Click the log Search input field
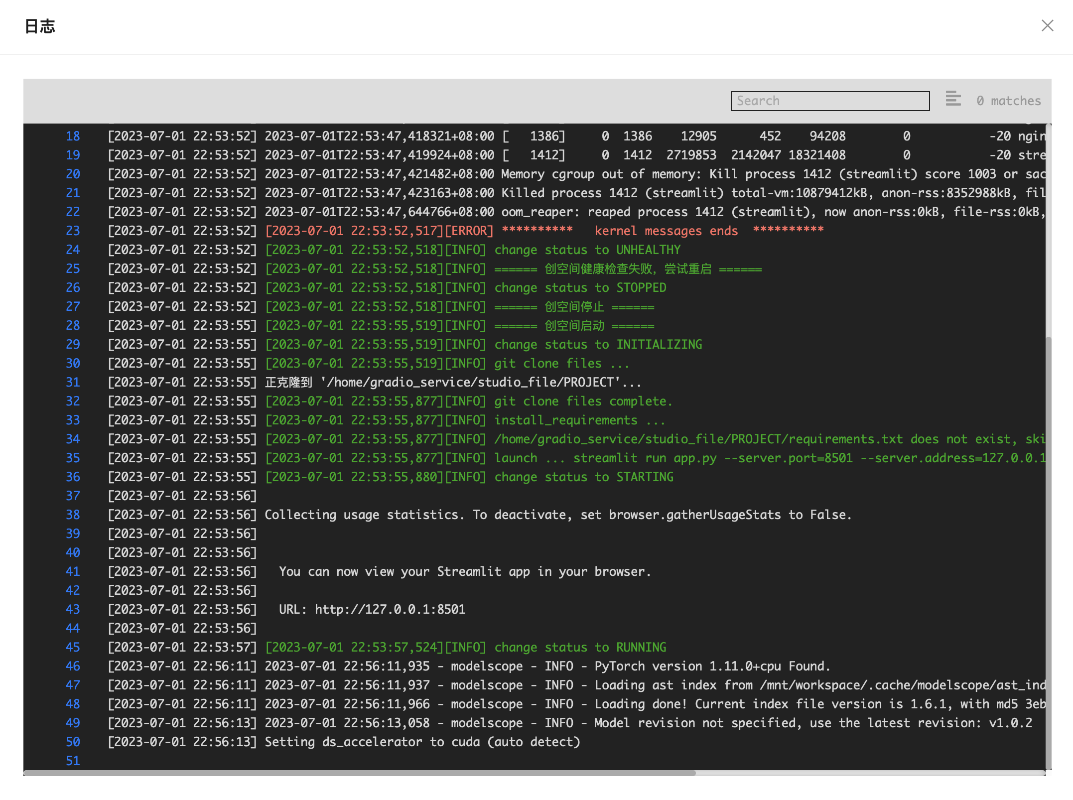The width and height of the screenshot is (1073, 800). click(x=829, y=101)
